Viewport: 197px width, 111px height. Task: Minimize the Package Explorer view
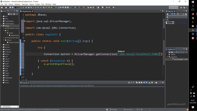tap(14, 11)
